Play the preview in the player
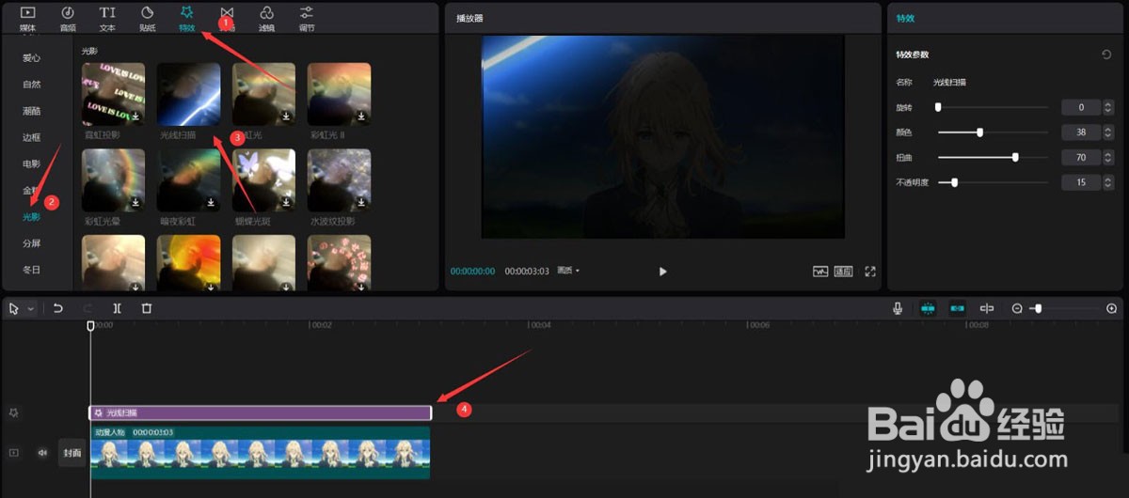This screenshot has width=1129, height=498. [x=662, y=272]
